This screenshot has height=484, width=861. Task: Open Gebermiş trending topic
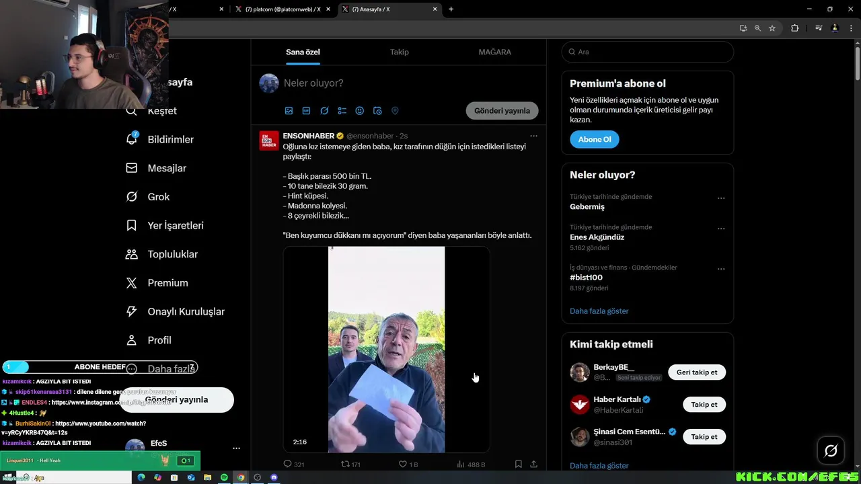click(587, 207)
